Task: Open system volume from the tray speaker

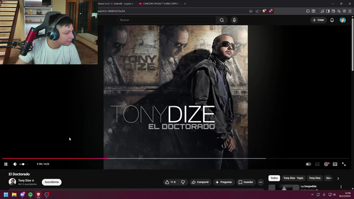Action: (x=334, y=195)
